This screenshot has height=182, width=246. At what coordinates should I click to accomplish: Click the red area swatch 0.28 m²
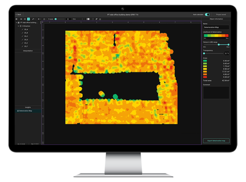205,77
